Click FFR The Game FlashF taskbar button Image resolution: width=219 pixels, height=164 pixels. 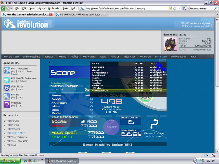[x=62, y=161]
